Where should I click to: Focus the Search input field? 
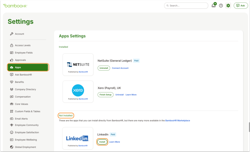[186, 6]
